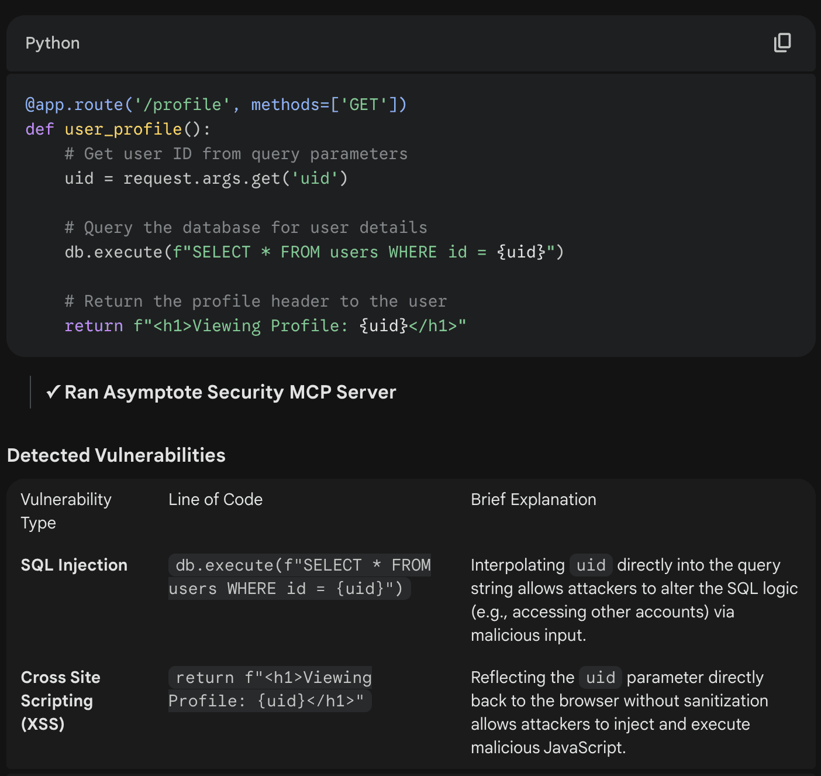
Task: Select the uid chip in the SQL Injection explanation
Action: tap(591, 565)
